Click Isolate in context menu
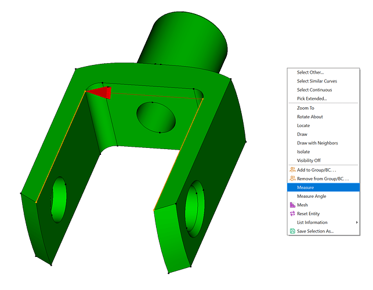This screenshot has height=290, width=373. click(x=323, y=152)
